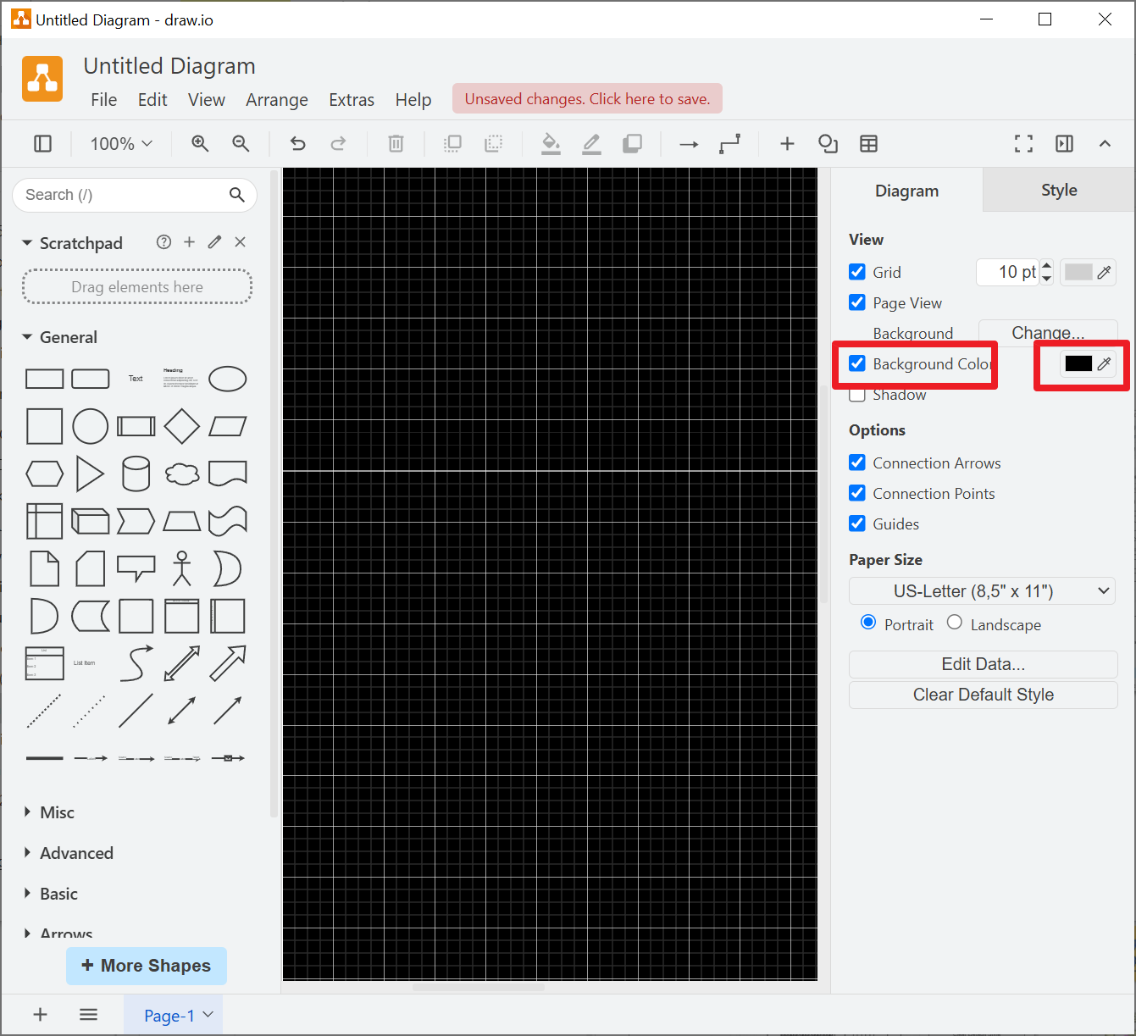Toggle the Page View checkbox
Image resolution: width=1136 pixels, height=1036 pixels.
pyautogui.click(x=857, y=302)
